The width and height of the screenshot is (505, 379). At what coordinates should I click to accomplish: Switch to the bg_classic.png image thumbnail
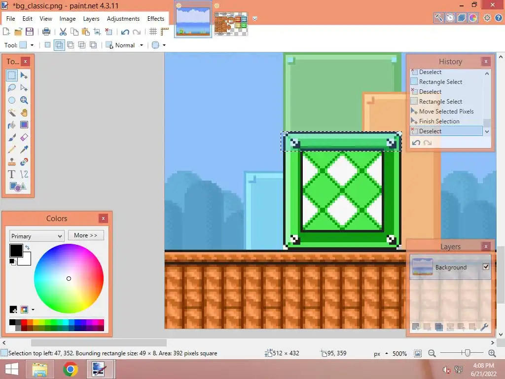193,20
